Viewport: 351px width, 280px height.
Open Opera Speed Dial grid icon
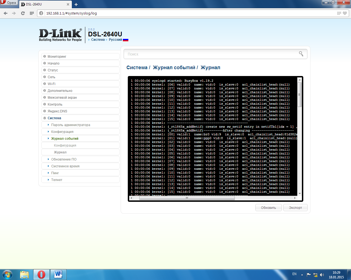(32, 13)
